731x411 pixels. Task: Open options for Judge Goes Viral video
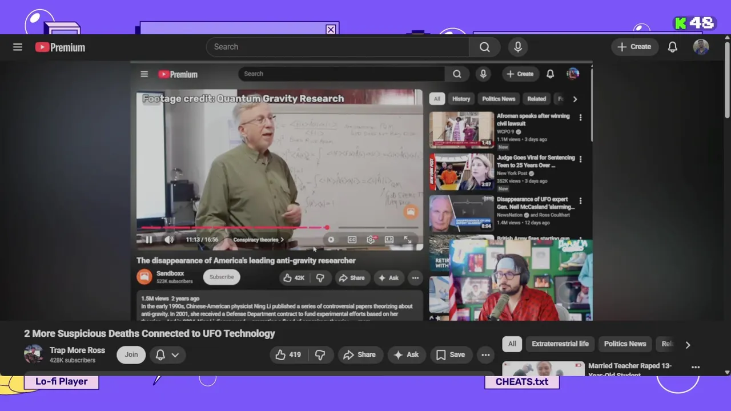[580, 159]
